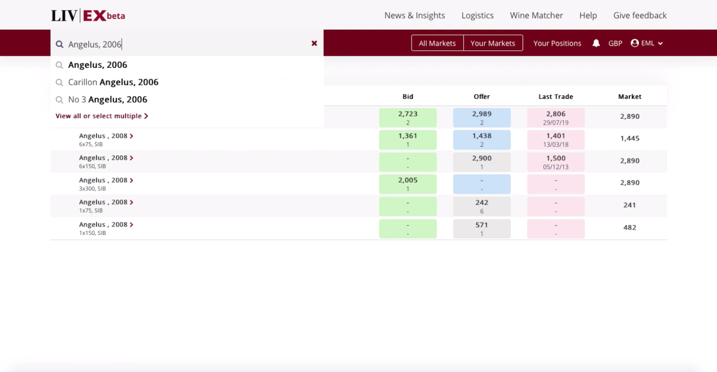717x372 pixels.
Task: Click View all or select multiple link
Action: [x=102, y=116]
